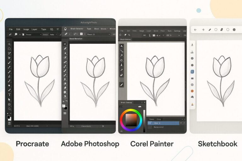Viewport: 242px width, 161px height.
Task: Click the forward arrow in Sketchbook top bar
Action: 203,30
